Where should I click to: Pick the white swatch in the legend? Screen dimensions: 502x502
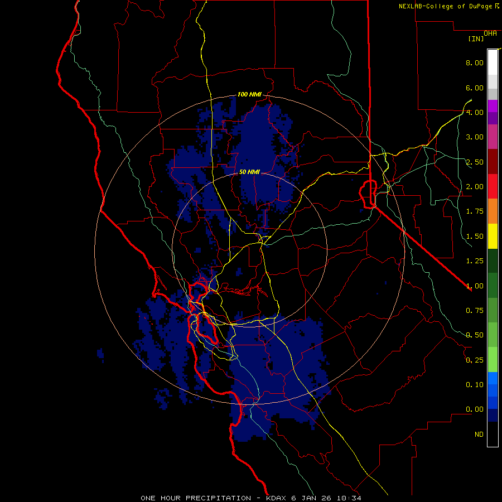[493, 62]
